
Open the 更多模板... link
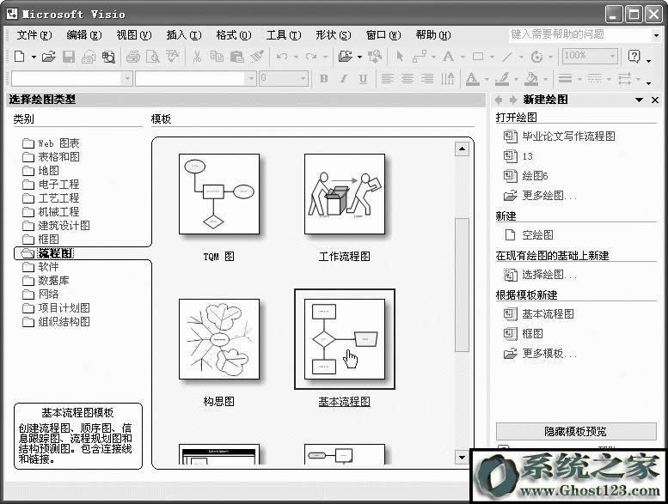[548, 354]
